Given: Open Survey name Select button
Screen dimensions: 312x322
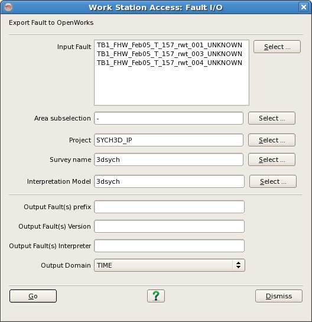Looking at the screenshot, I should click(272, 160).
